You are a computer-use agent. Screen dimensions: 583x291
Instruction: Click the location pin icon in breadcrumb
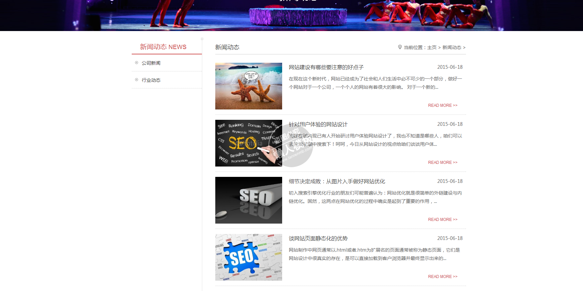coord(400,47)
